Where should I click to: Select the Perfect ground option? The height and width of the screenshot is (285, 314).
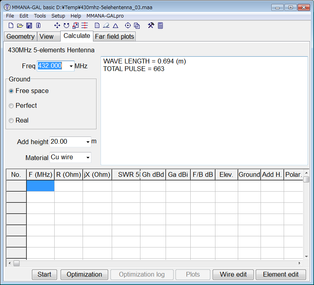(23, 105)
